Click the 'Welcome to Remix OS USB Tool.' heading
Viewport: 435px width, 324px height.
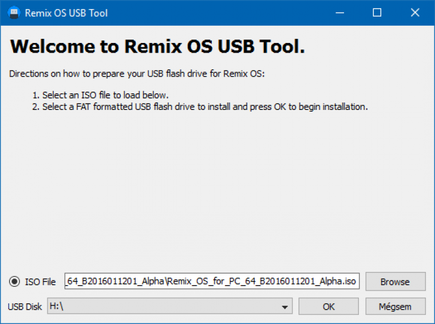click(157, 46)
